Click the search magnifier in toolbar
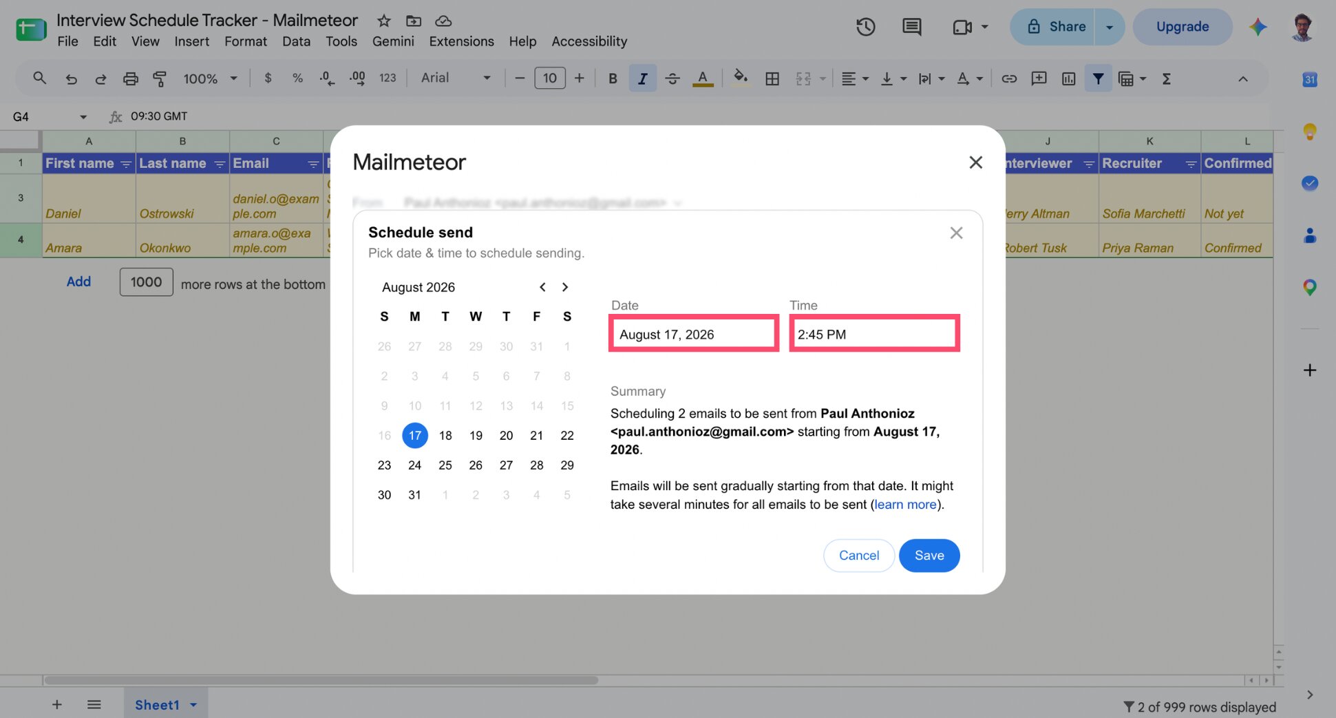The image size is (1336, 718). tap(39, 78)
